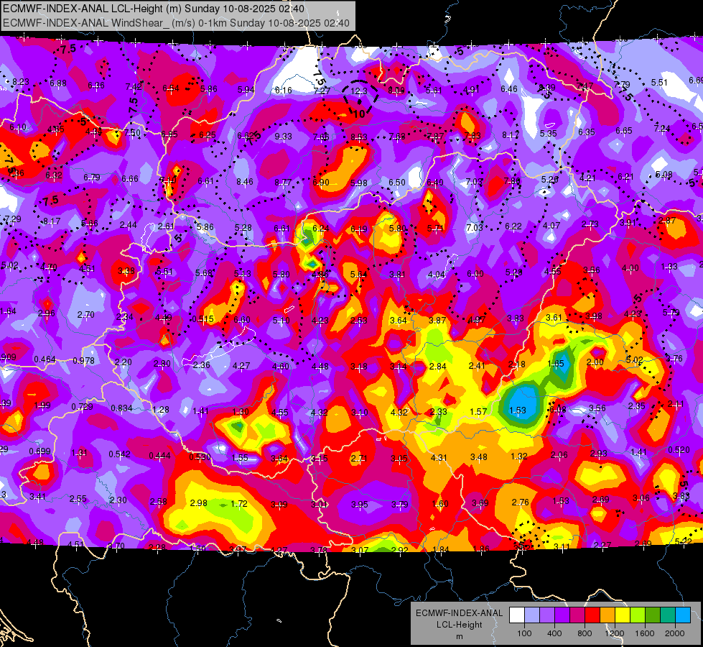This screenshot has height=647, width=703.
Task: Click the 100 legend tick label
Action: point(524,633)
